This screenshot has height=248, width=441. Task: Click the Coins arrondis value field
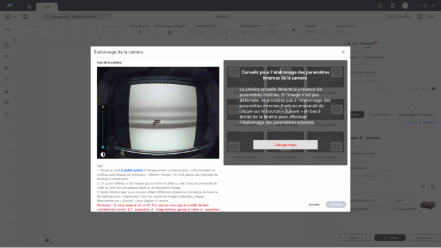(x=344, y=33)
